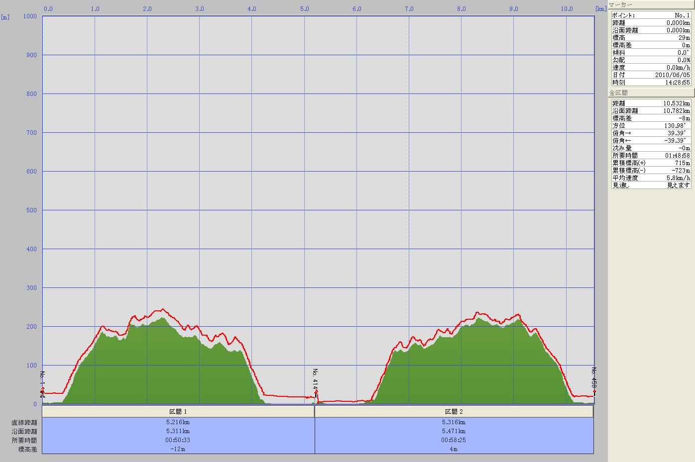The image size is (695, 462).
Task: Click the 500 elevation axis label
Action: pos(32,210)
